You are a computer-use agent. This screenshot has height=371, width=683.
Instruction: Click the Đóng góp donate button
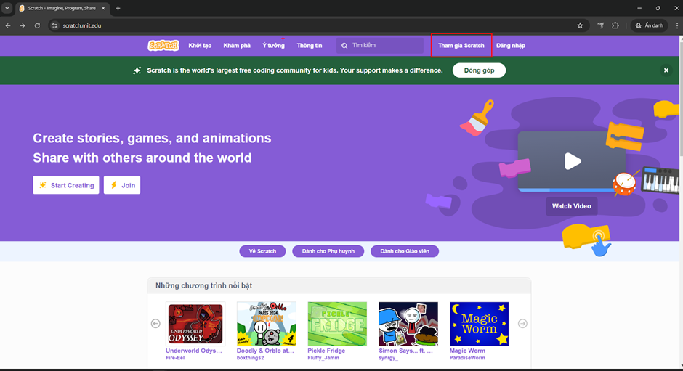[479, 70]
